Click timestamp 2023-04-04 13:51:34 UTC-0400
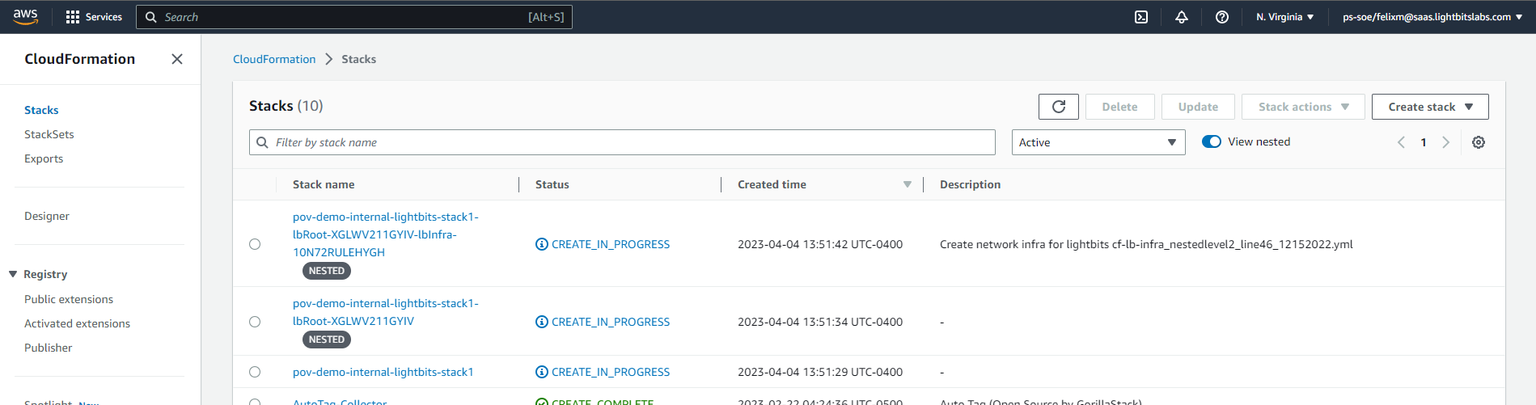Image resolution: width=1536 pixels, height=405 pixels. pos(820,322)
